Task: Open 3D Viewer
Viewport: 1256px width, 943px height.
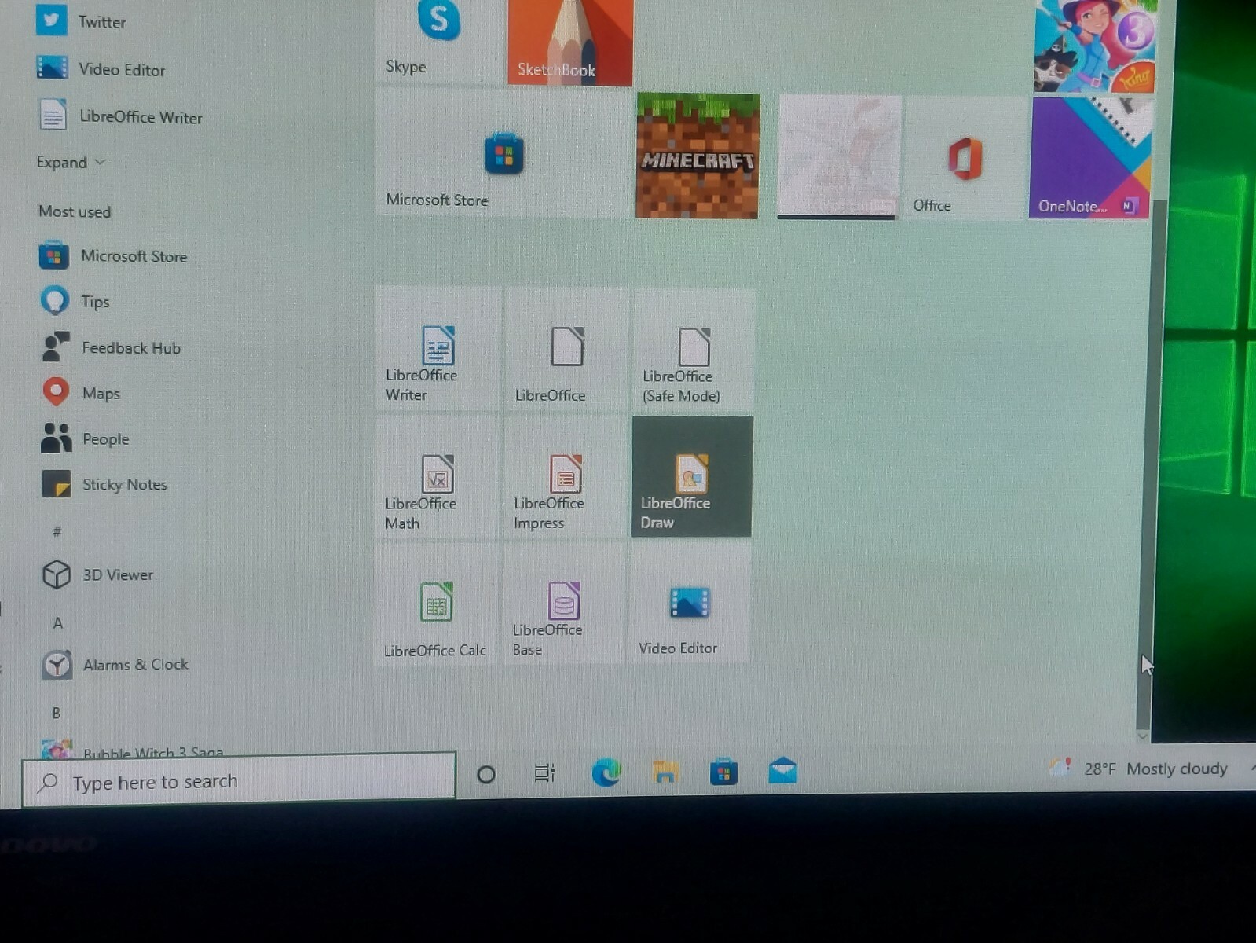Action: [98, 574]
